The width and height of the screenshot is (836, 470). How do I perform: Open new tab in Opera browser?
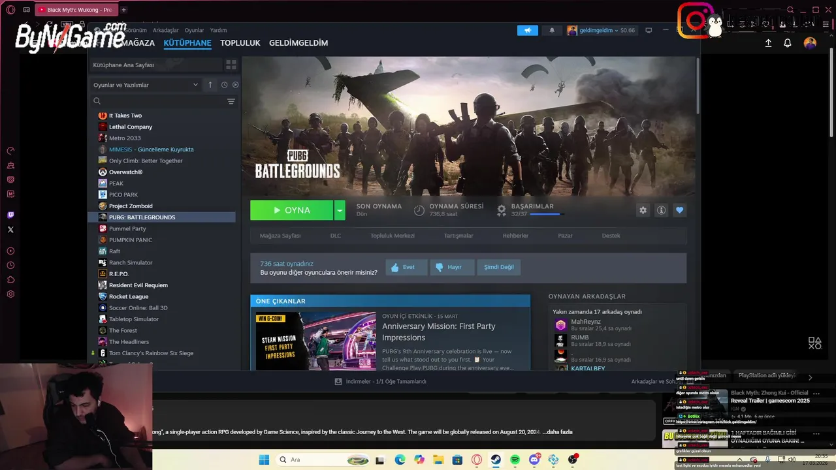[x=124, y=10]
